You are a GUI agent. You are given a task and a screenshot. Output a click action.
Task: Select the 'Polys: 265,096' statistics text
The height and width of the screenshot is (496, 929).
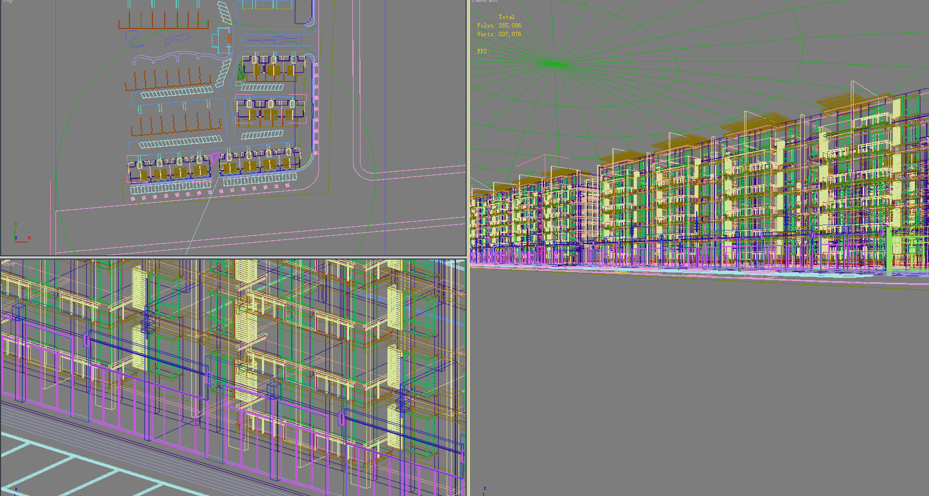tap(499, 25)
